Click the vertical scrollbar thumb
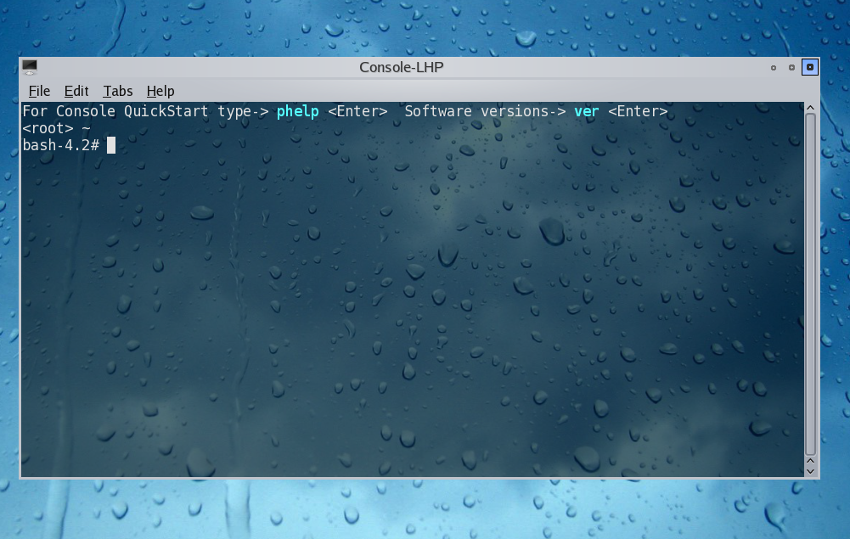Image resolution: width=850 pixels, height=539 pixels. coord(810,284)
